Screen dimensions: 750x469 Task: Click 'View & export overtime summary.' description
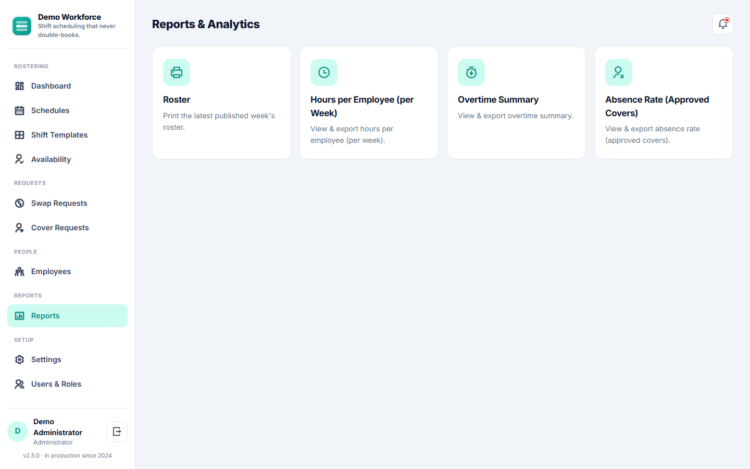tap(516, 116)
